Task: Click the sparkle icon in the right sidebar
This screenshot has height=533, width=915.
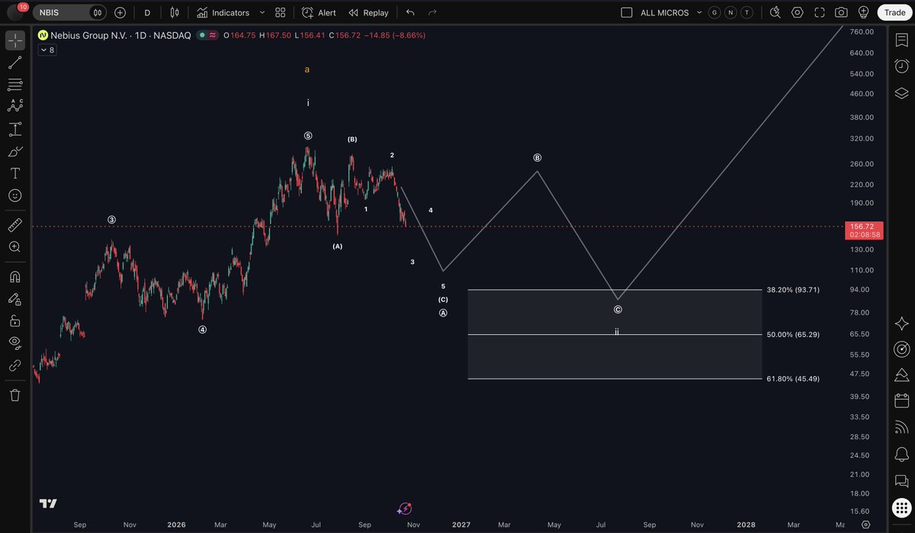Action: [901, 323]
